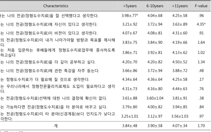Select the significant F-value 4.35*
The height and width of the screenshot is (132, 211).
click(201, 24)
